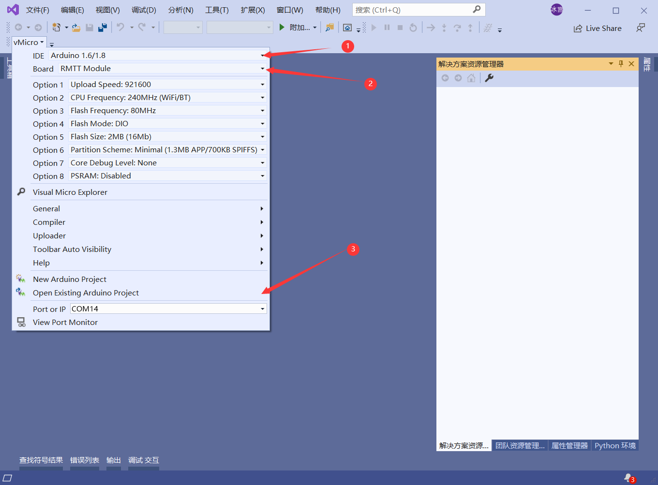
Task: Click the status bar window icon
Action: pyautogui.click(x=8, y=478)
